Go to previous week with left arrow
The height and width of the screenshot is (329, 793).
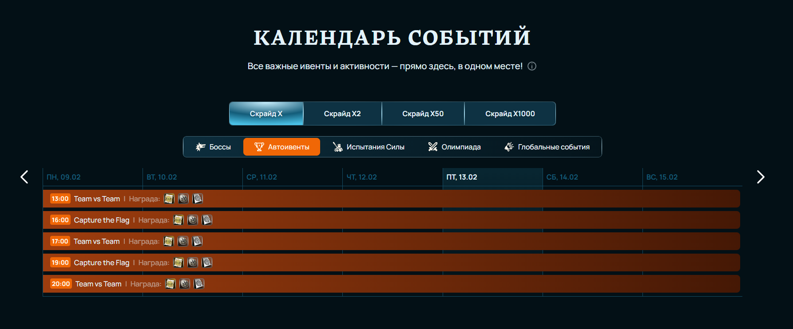24,177
